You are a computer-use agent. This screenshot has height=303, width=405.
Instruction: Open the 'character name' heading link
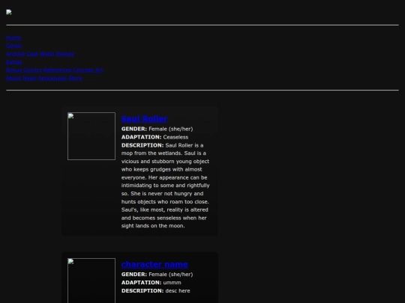[x=154, y=264]
